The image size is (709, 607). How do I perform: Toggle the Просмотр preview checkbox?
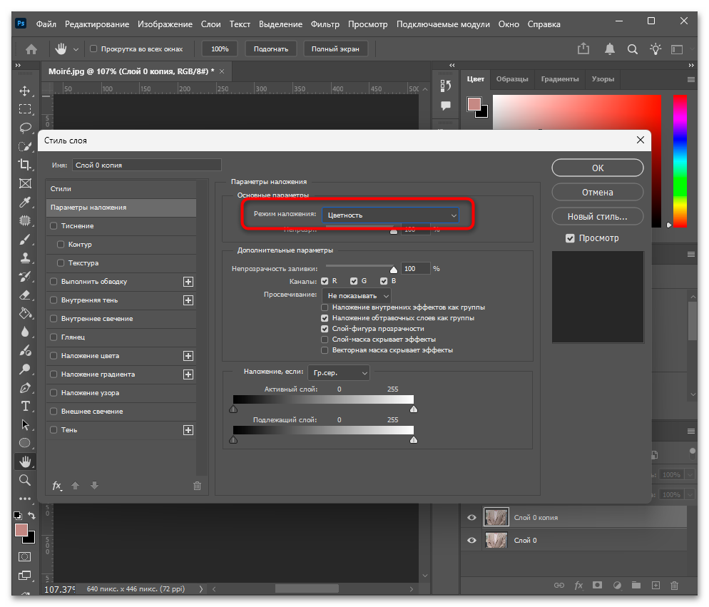[x=570, y=238]
